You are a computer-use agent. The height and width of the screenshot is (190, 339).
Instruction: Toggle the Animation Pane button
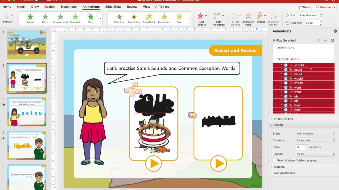coord(248,19)
